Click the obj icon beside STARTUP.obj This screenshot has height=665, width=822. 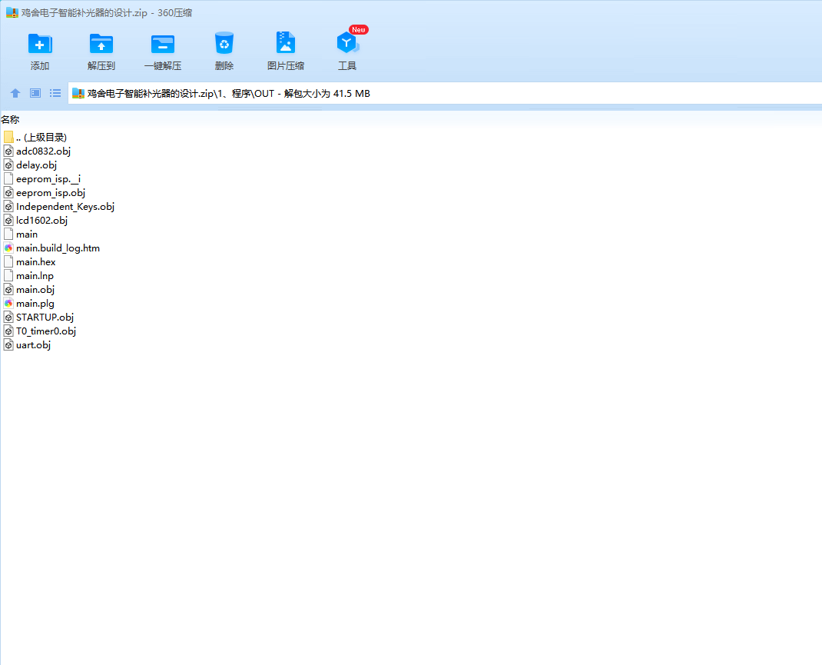[x=8, y=318]
